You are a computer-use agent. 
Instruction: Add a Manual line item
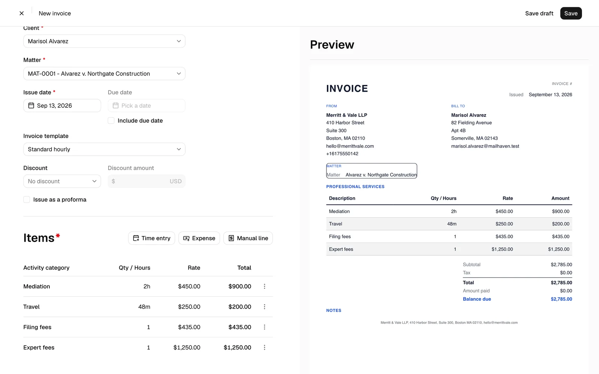(248, 238)
